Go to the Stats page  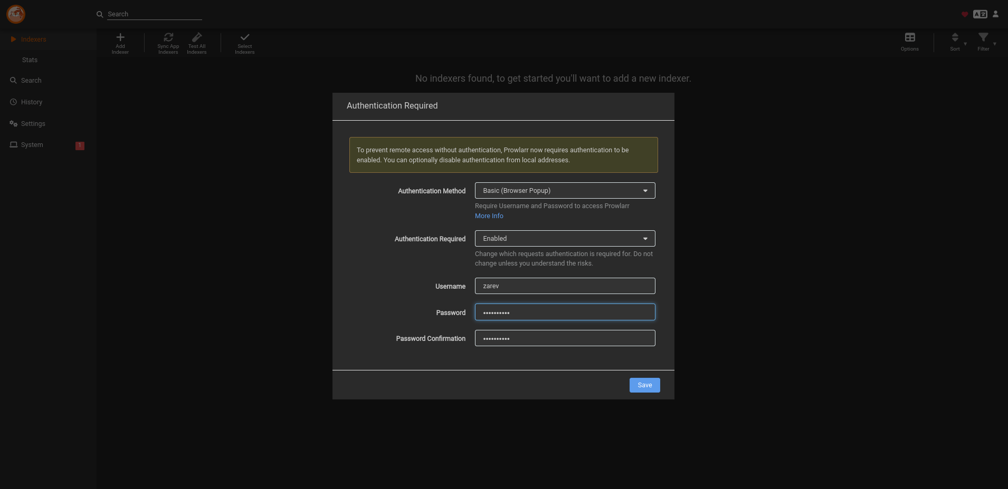click(x=30, y=60)
